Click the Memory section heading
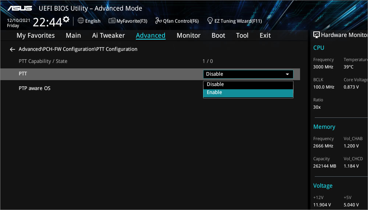368x210 pixels. point(324,127)
